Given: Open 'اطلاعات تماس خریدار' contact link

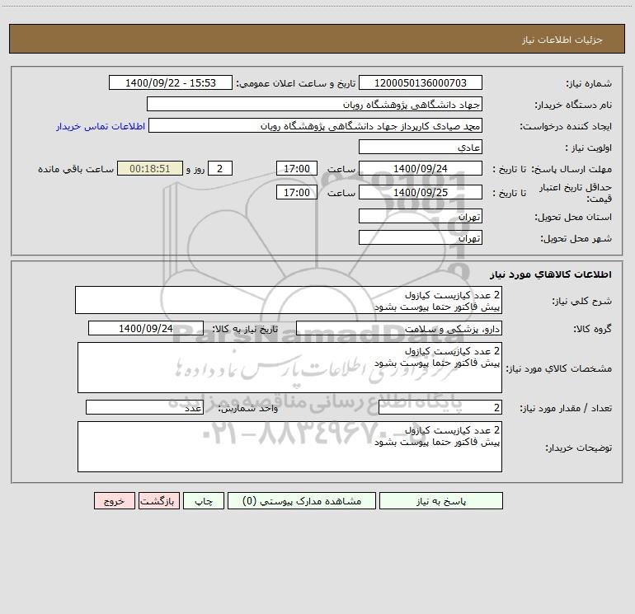Looking at the screenshot, I should (x=101, y=126).
